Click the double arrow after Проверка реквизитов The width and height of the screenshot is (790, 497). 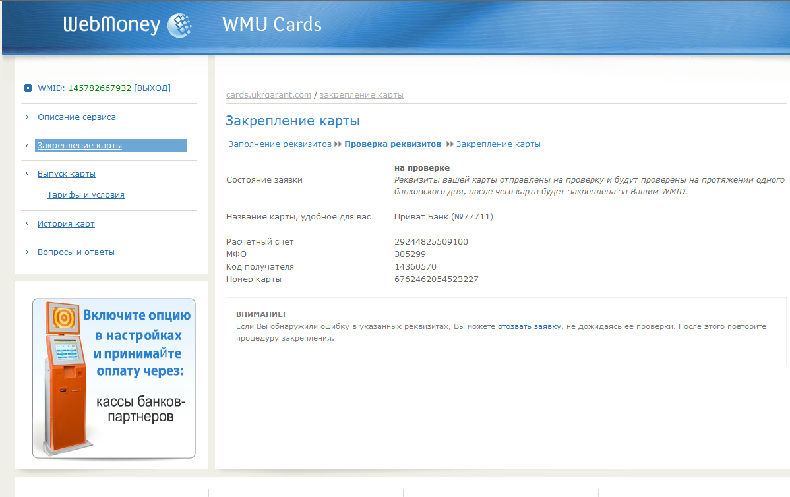pyautogui.click(x=450, y=144)
